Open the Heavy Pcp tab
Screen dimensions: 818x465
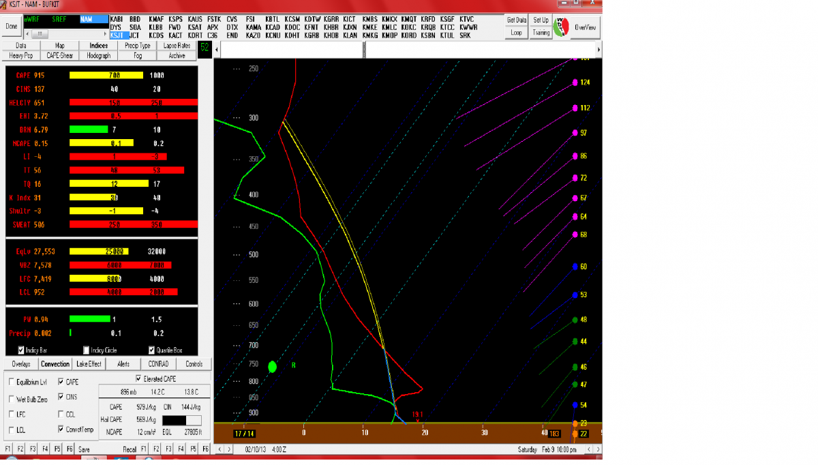point(20,55)
